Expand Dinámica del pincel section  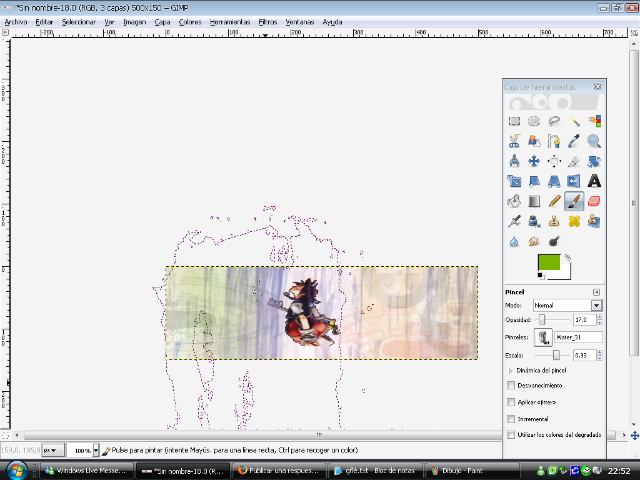(x=510, y=371)
